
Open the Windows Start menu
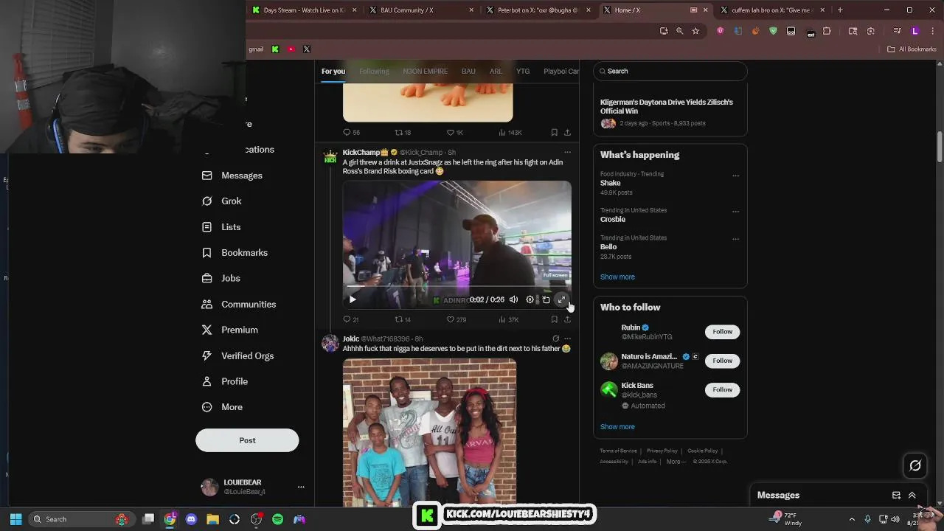15,519
